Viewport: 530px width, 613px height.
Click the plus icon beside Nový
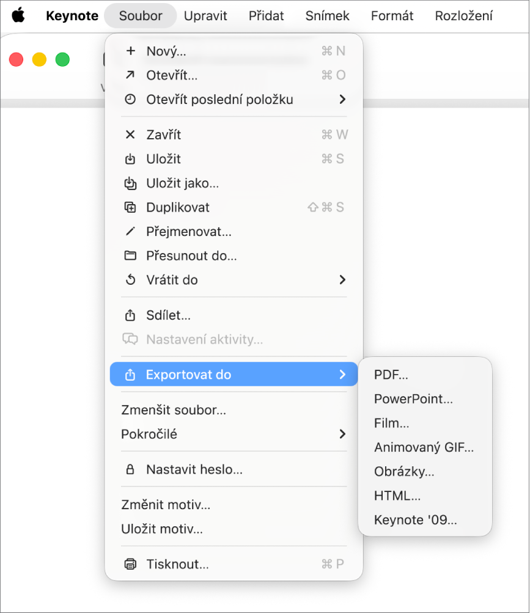(131, 51)
